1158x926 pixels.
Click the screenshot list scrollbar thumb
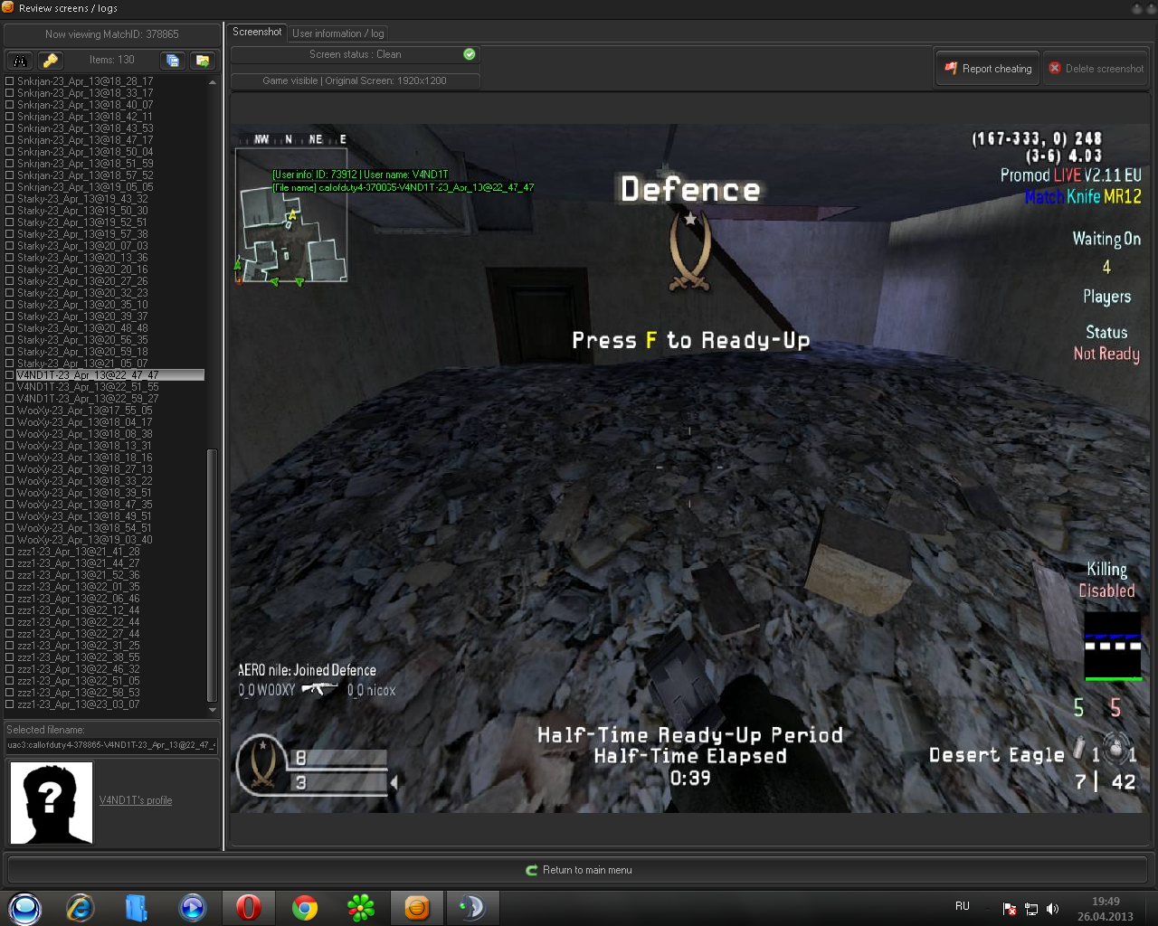click(x=213, y=574)
